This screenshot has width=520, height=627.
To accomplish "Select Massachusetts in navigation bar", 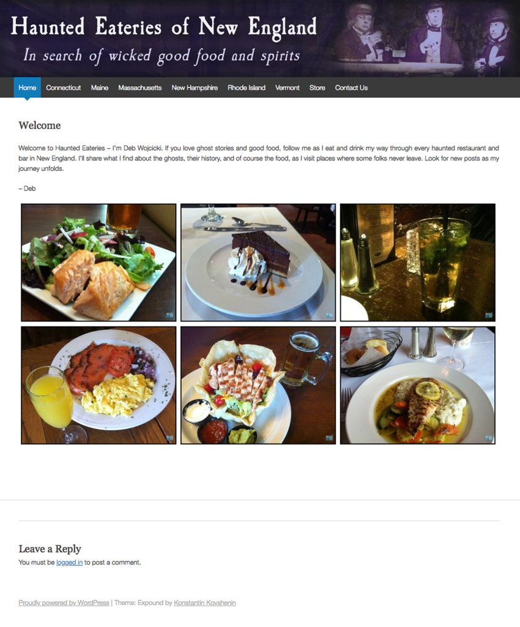I will pyautogui.click(x=139, y=88).
